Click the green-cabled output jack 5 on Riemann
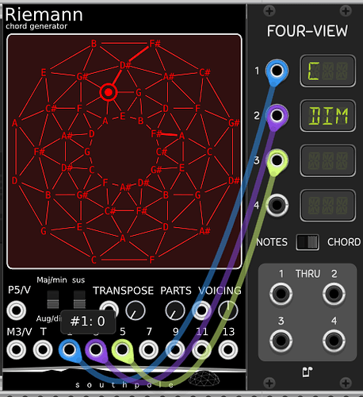The width and height of the screenshot is (363, 397). click(122, 349)
